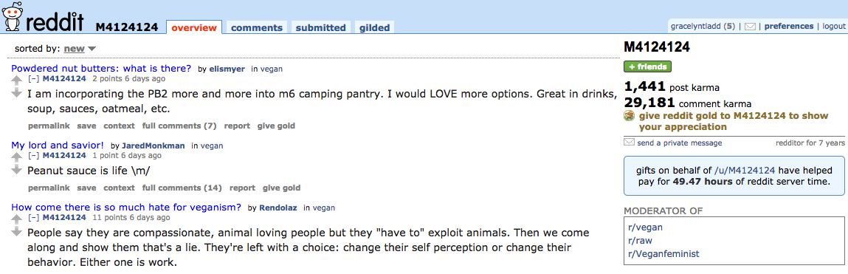The image size is (848, 274).
Task: Downvote the Peanut sauce is life comment
Action: (x=18, y=171)
